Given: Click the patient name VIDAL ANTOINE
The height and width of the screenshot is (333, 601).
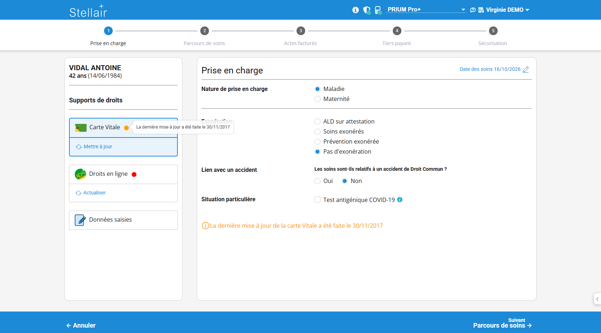Looking at the screenshot, I should tap(95, 68).
